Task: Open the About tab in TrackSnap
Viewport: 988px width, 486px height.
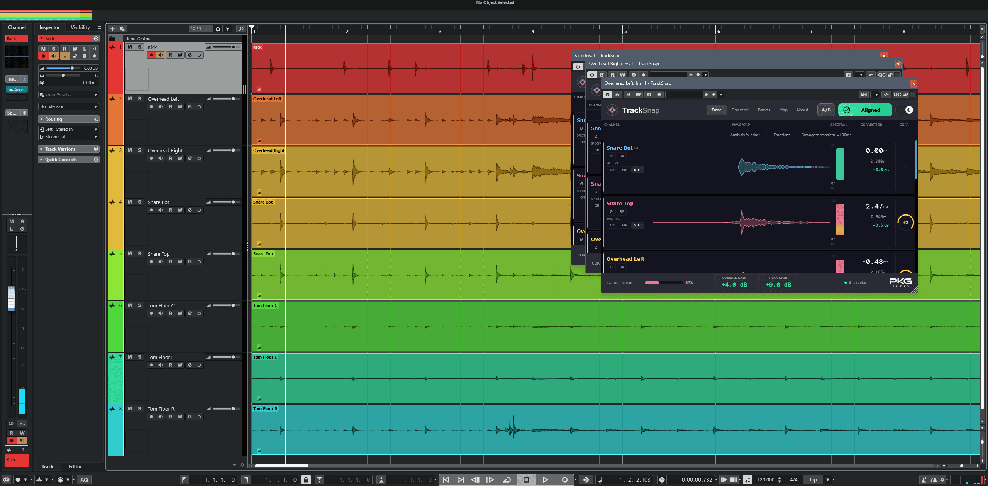Action: point(802,110)
